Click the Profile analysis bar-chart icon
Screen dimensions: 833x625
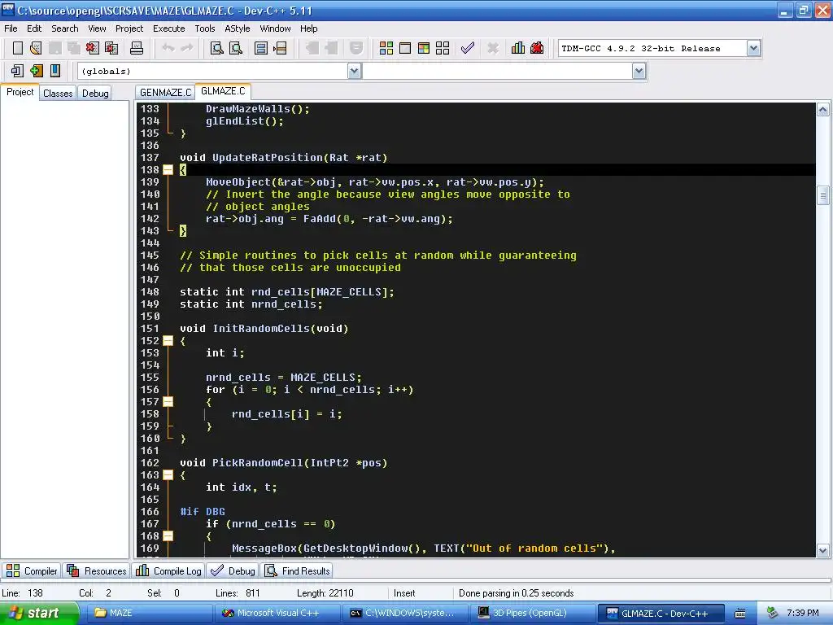pos(518,48)
